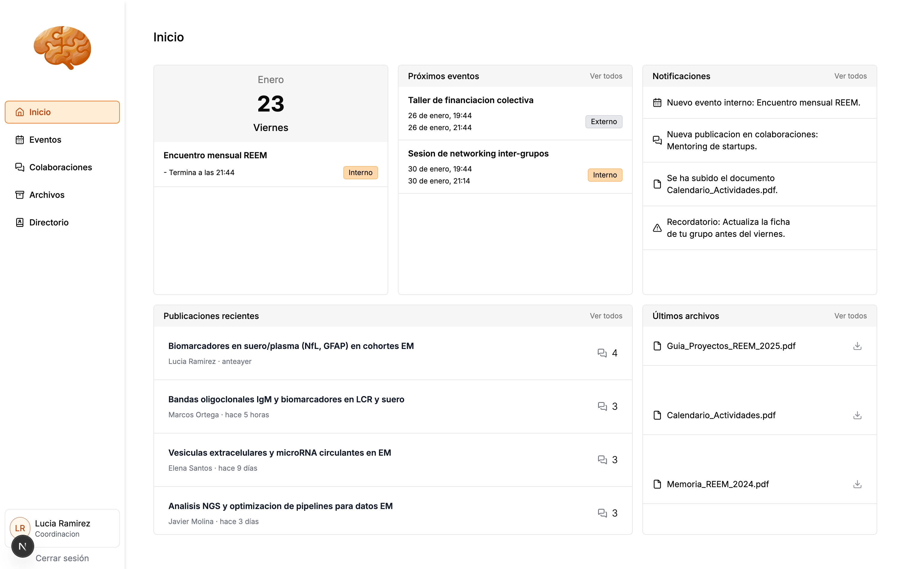This screenshot has height=569, width=906.
Task: Open the publication Vesiculas extracelulares y microRNA
Action: point(280,452)
